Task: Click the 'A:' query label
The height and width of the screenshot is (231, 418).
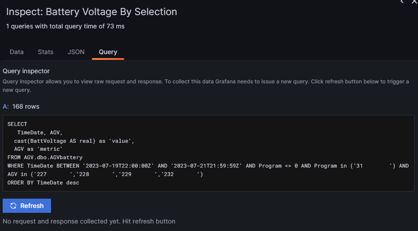Action: point(5,106)
